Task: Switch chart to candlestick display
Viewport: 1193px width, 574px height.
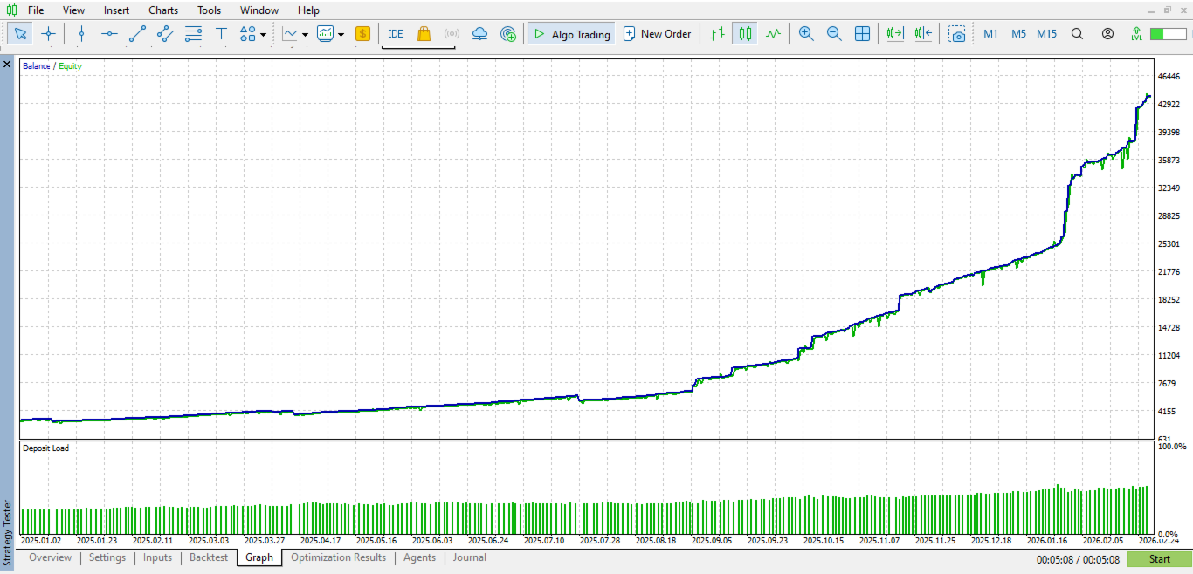Action: [x=744, y=34]
